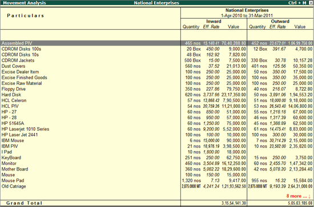
Task: Click Monitor inward value 16,12,250.00
Action: 234,164
